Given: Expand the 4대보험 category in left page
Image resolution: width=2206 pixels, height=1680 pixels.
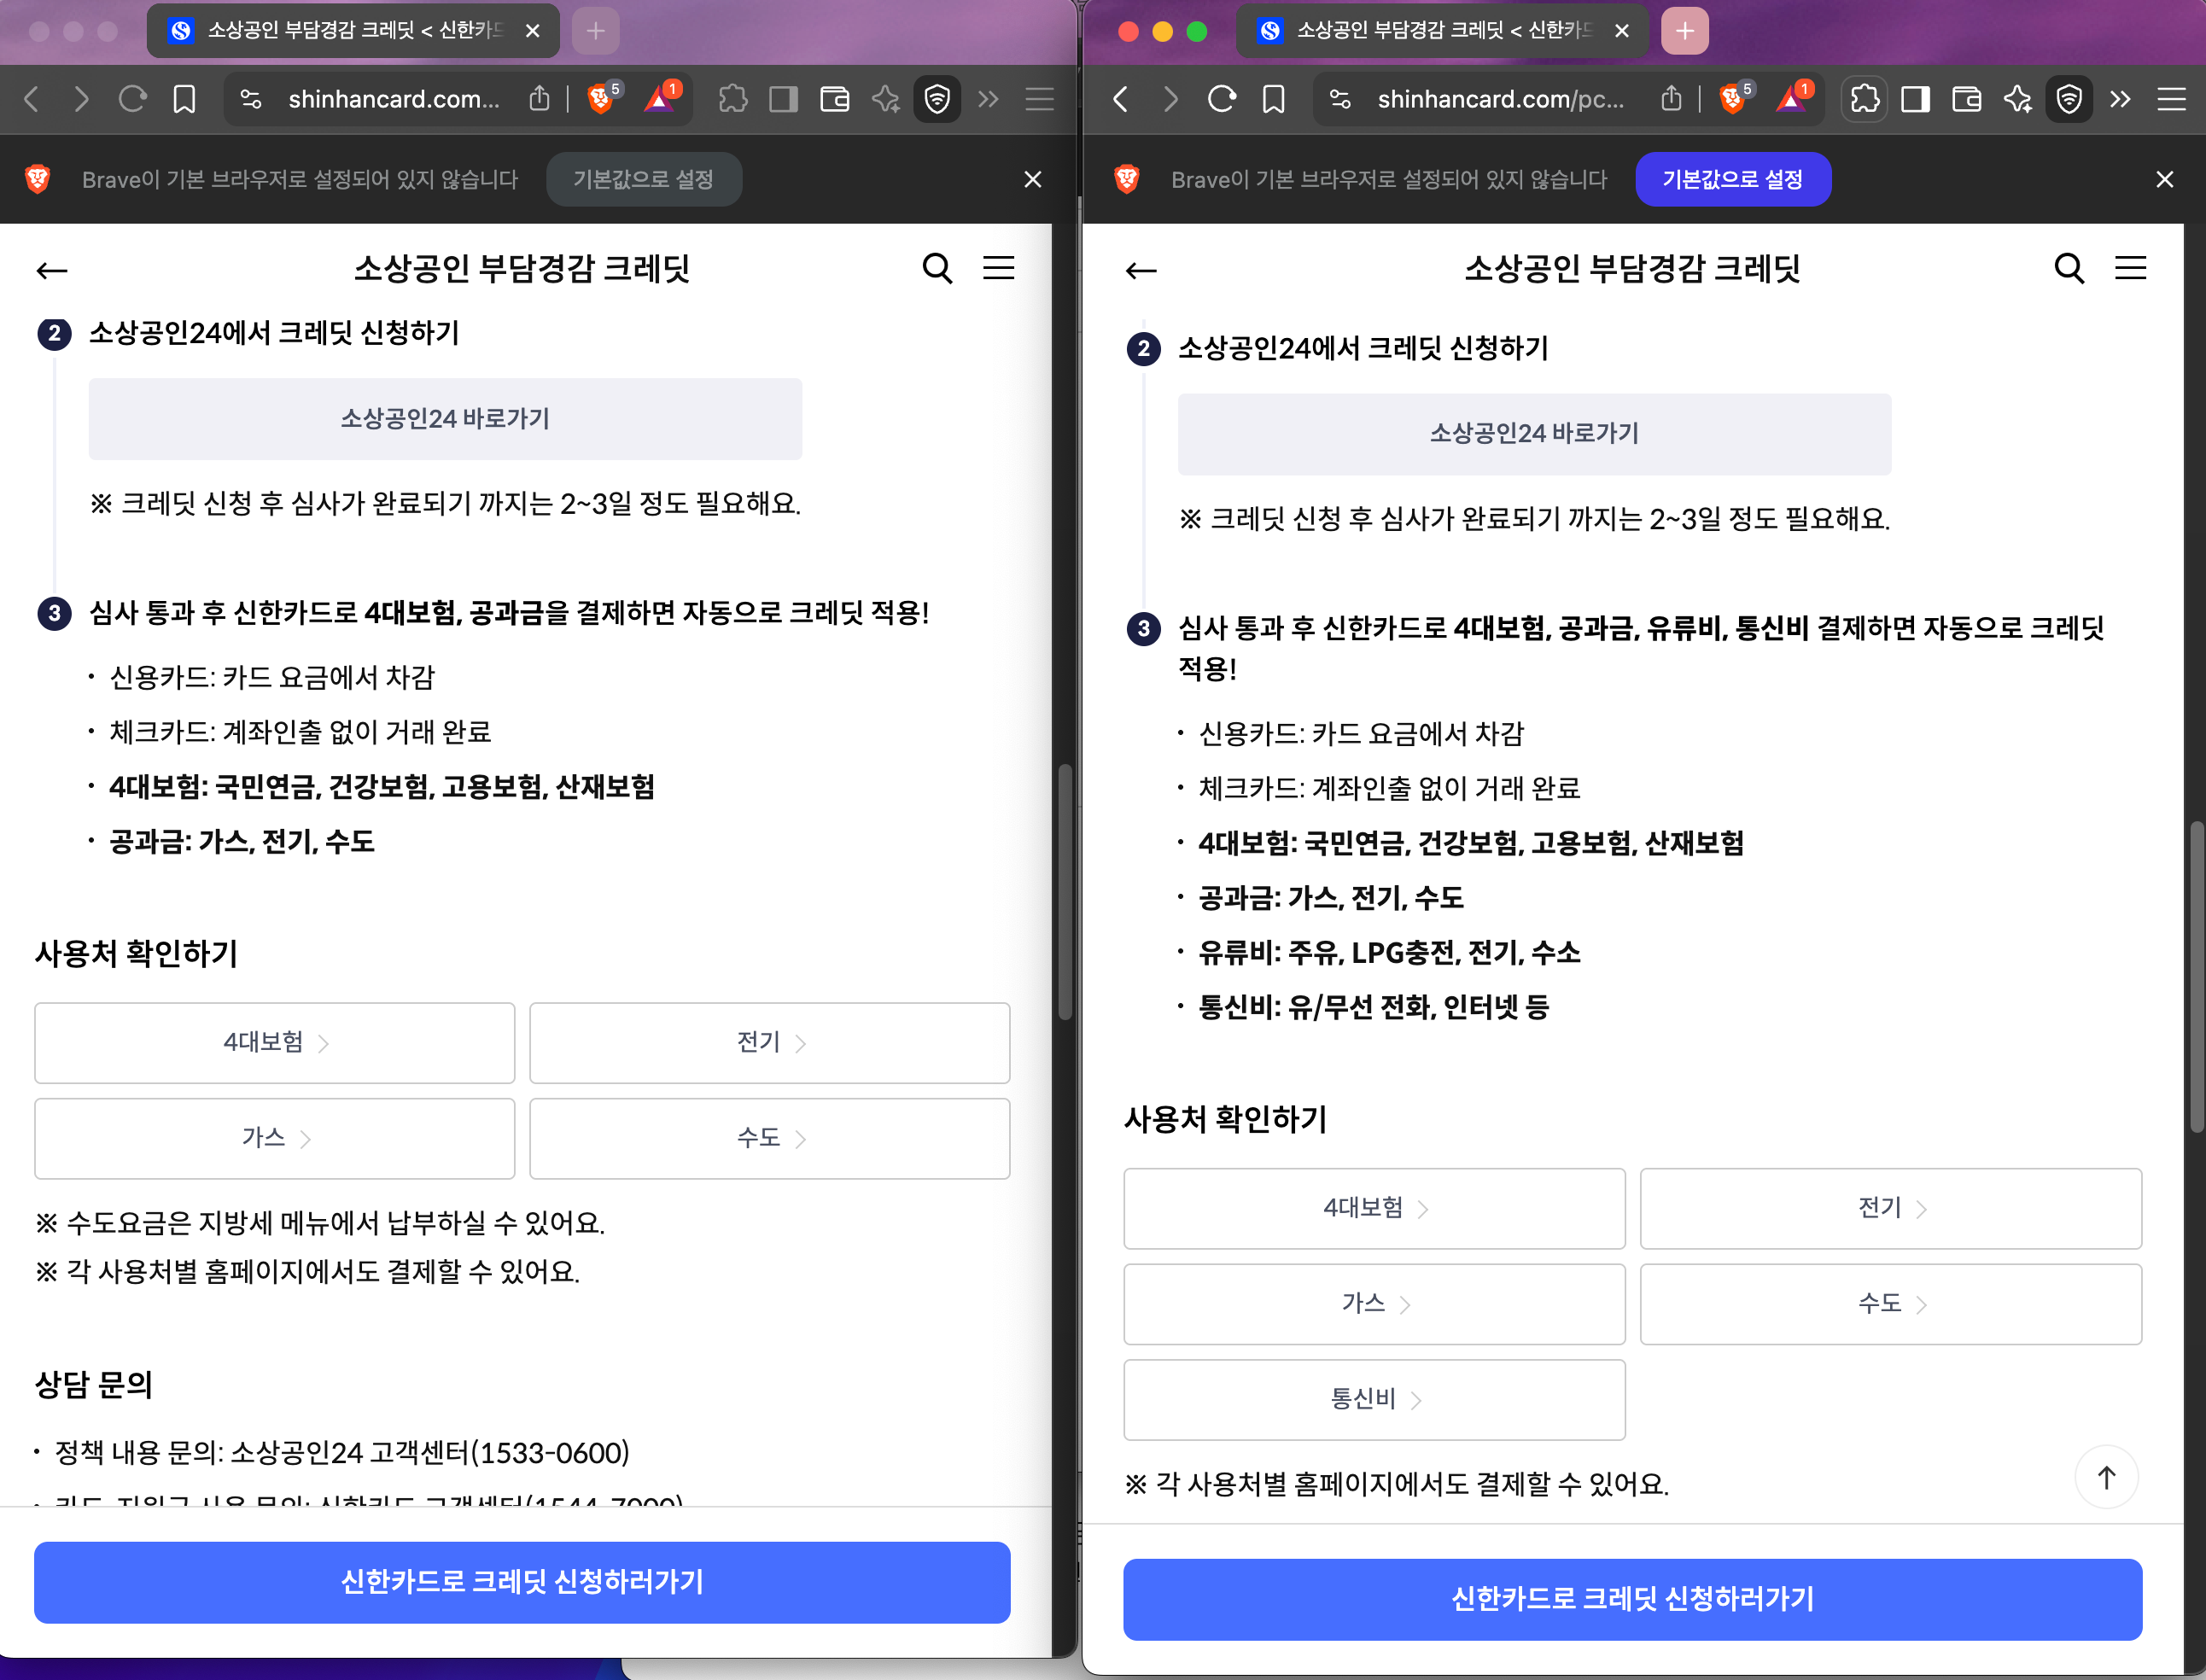Looking at the screenshot, I should [x=274, y=1042].
